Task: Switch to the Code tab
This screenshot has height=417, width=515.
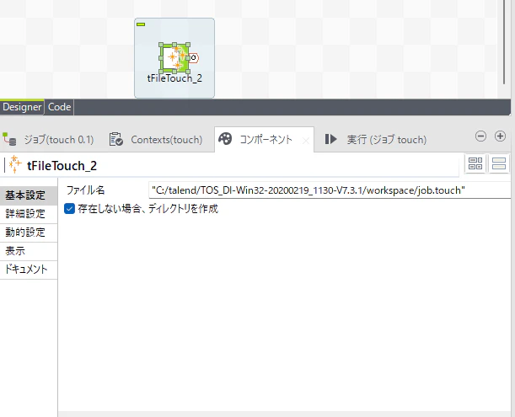Action: (x=59, y=107)
